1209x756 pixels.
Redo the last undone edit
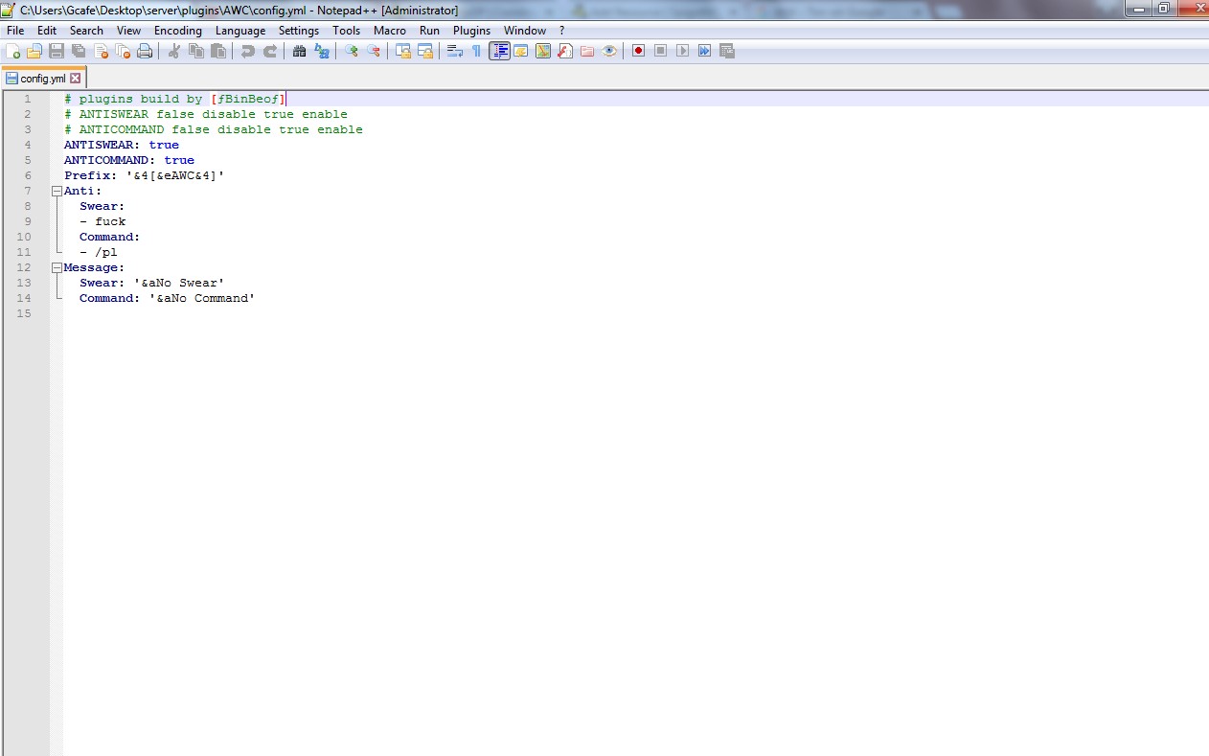point(270,51)
